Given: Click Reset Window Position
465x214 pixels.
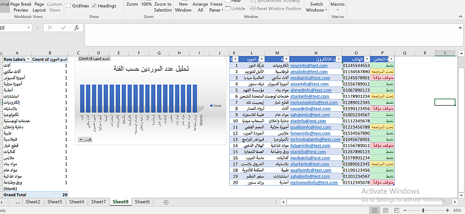Looking at the screenshot, I should [276, 9].
